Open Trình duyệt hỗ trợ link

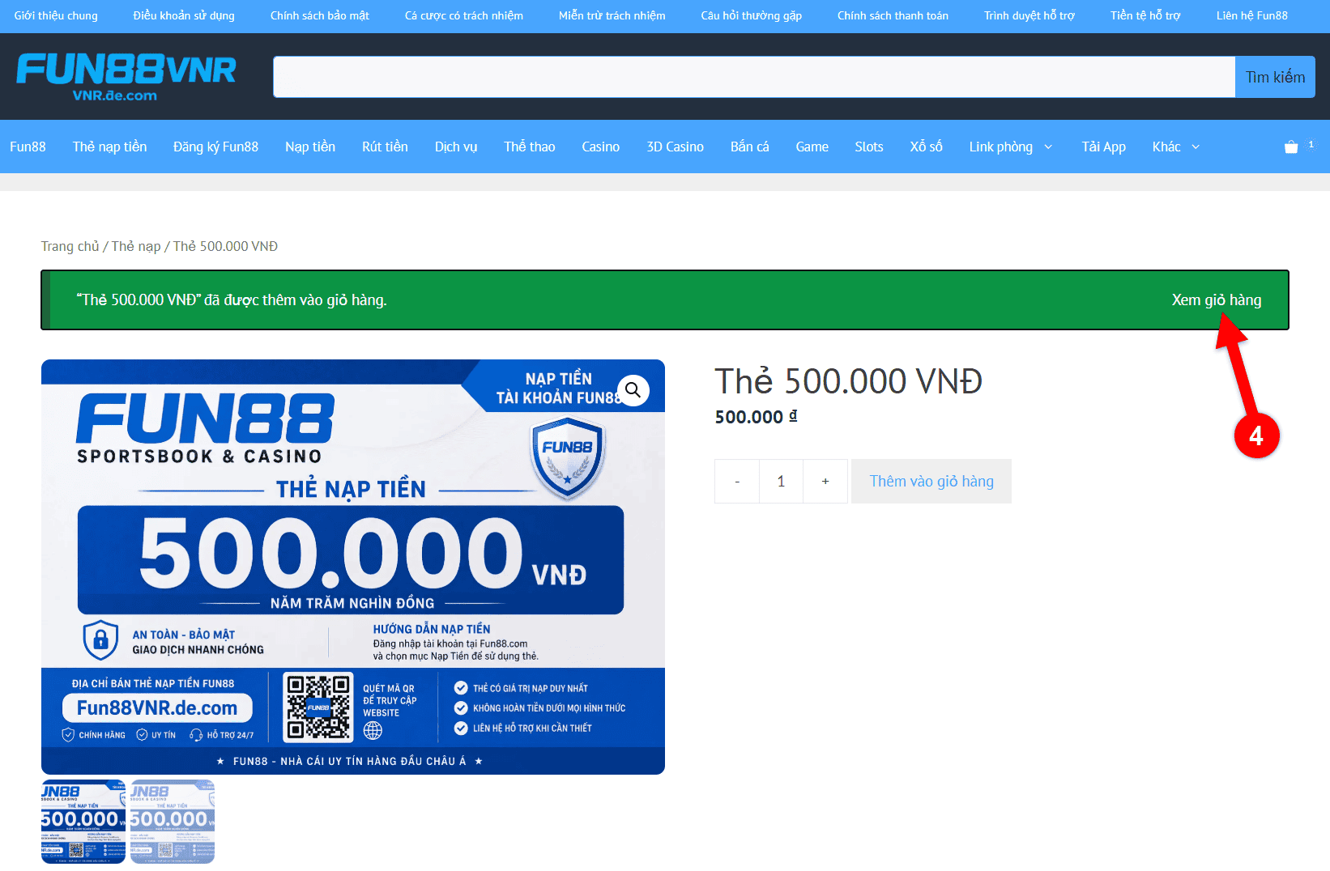(1029, 15)
